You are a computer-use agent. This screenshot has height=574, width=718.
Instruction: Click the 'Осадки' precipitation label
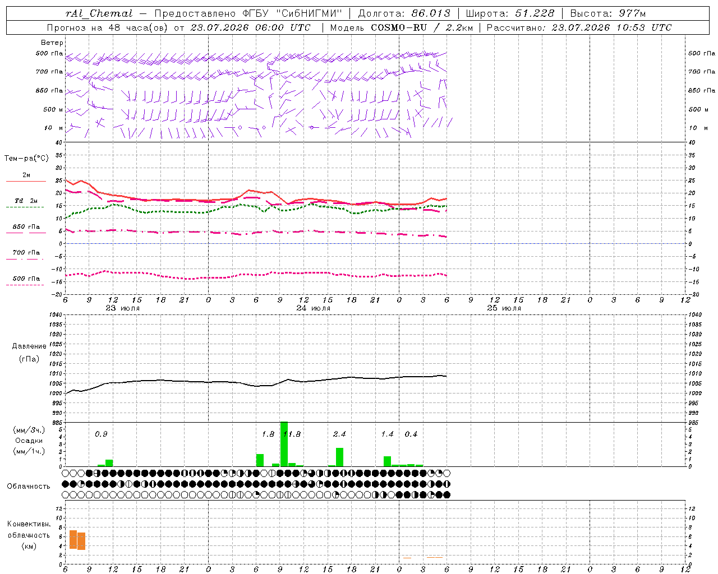point(29,441)
